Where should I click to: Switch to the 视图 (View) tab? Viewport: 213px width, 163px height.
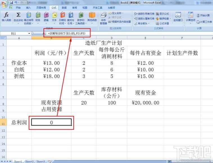85,8
